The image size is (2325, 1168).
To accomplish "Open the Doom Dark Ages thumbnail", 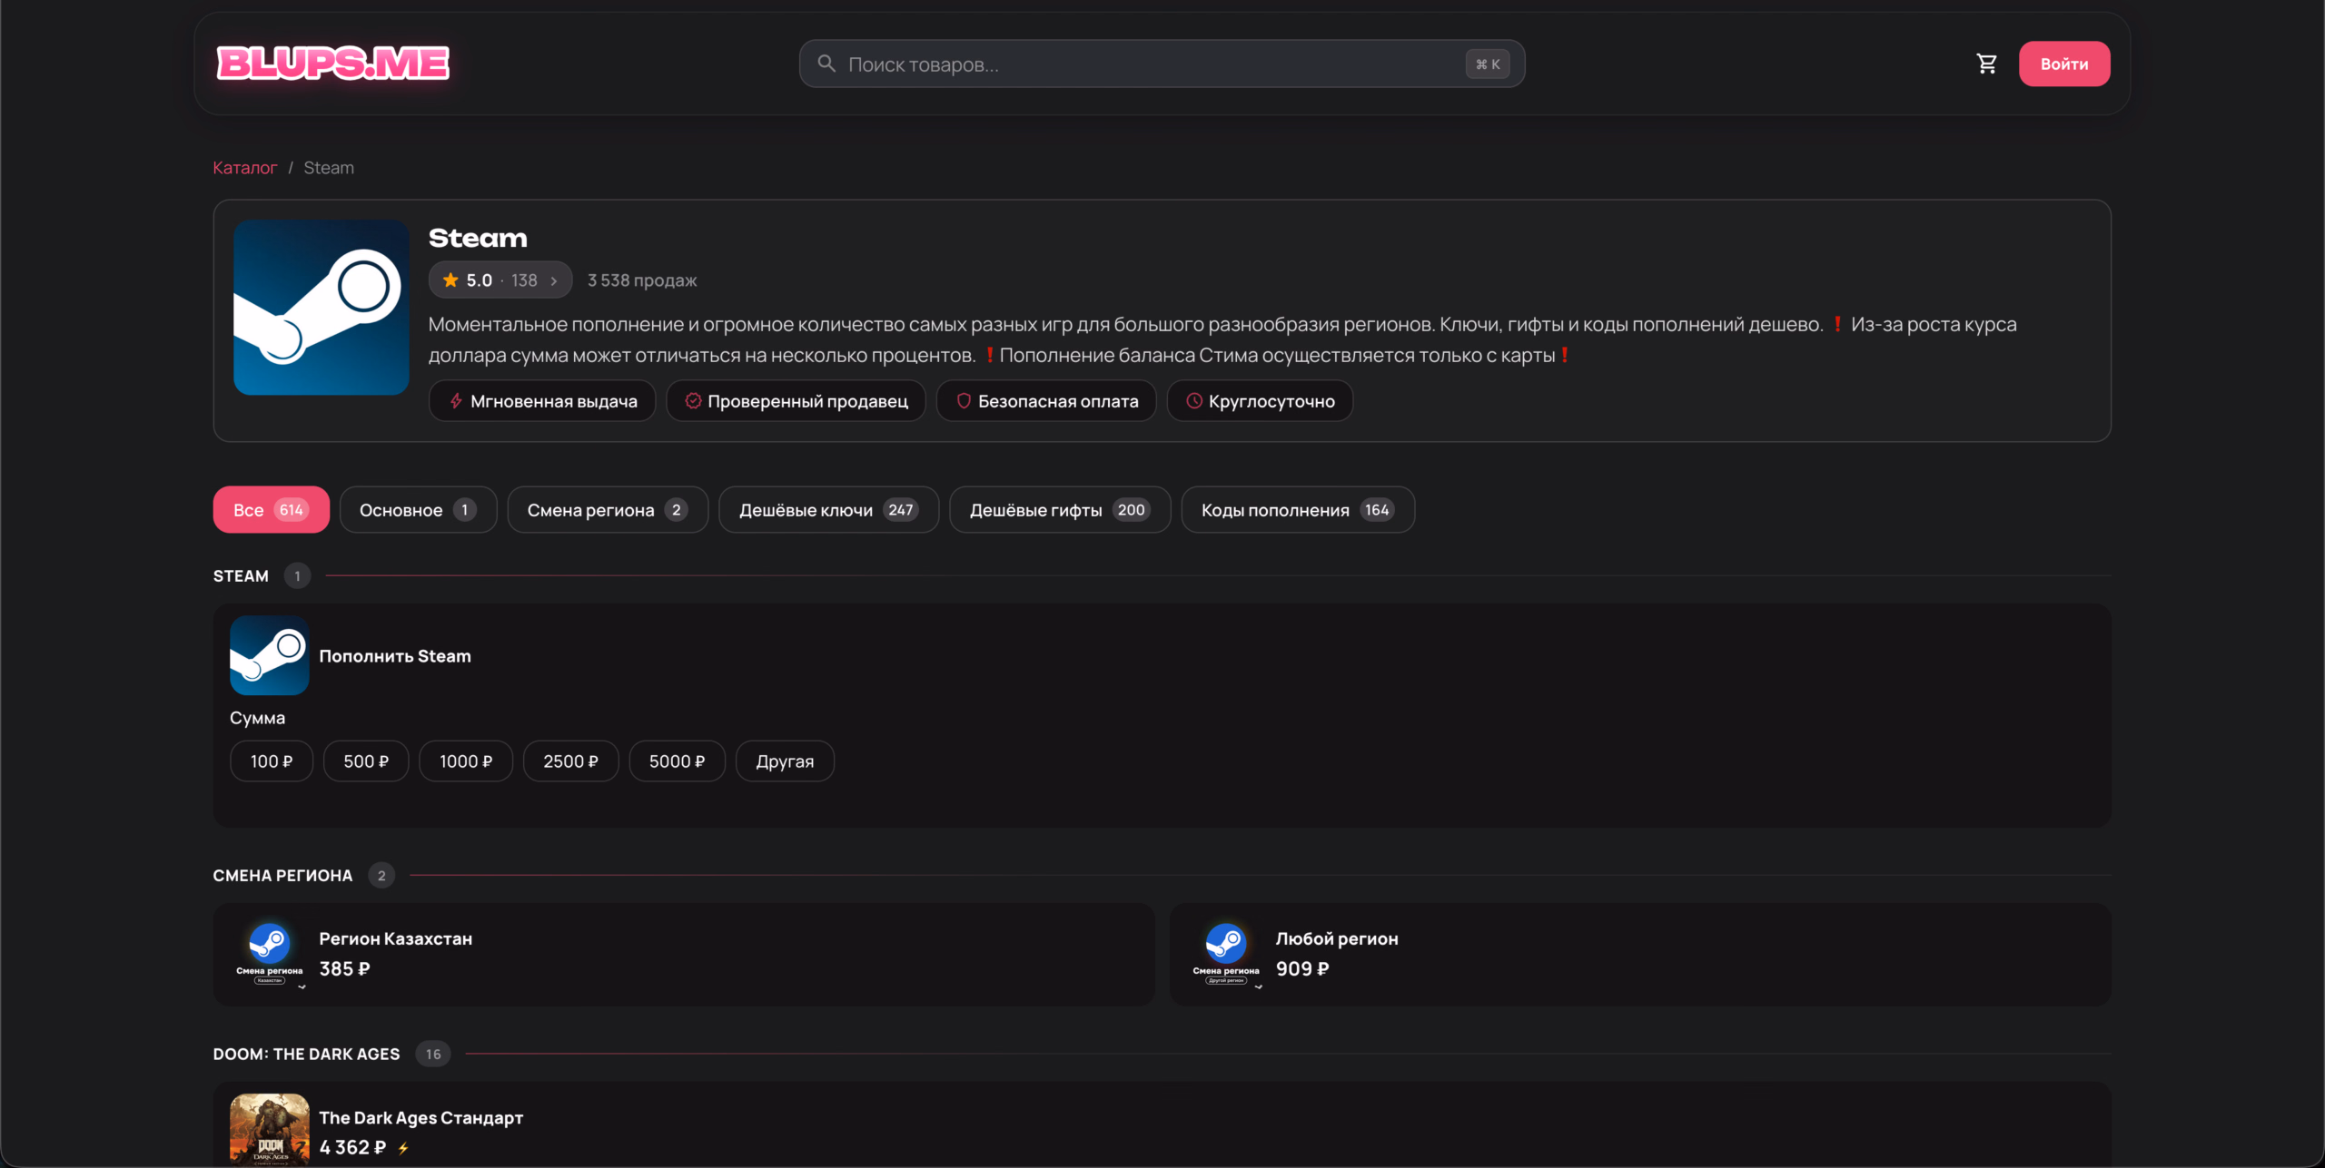I will [x=269, y=1130].
